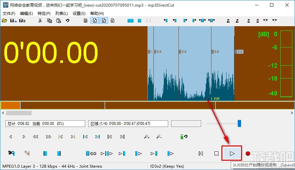The image size is (295, 170).
Task: Stop playback with the square button
Action: coord(216,153)
